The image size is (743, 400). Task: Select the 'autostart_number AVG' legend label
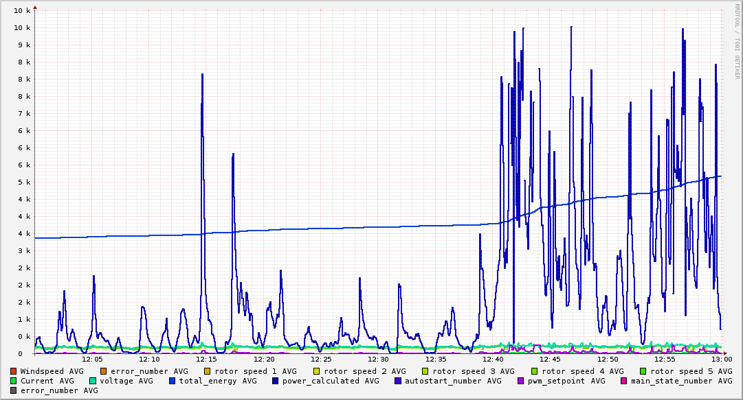(x=453, y=381)
